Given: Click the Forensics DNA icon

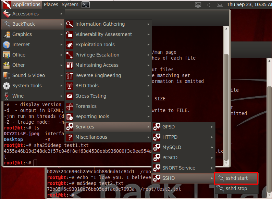Looking at the screenshot, I should coord(70,106).
